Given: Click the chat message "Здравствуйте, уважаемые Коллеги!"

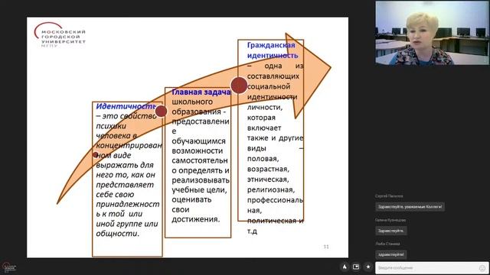Looking at the screenshot, I should tap(410, 207).
